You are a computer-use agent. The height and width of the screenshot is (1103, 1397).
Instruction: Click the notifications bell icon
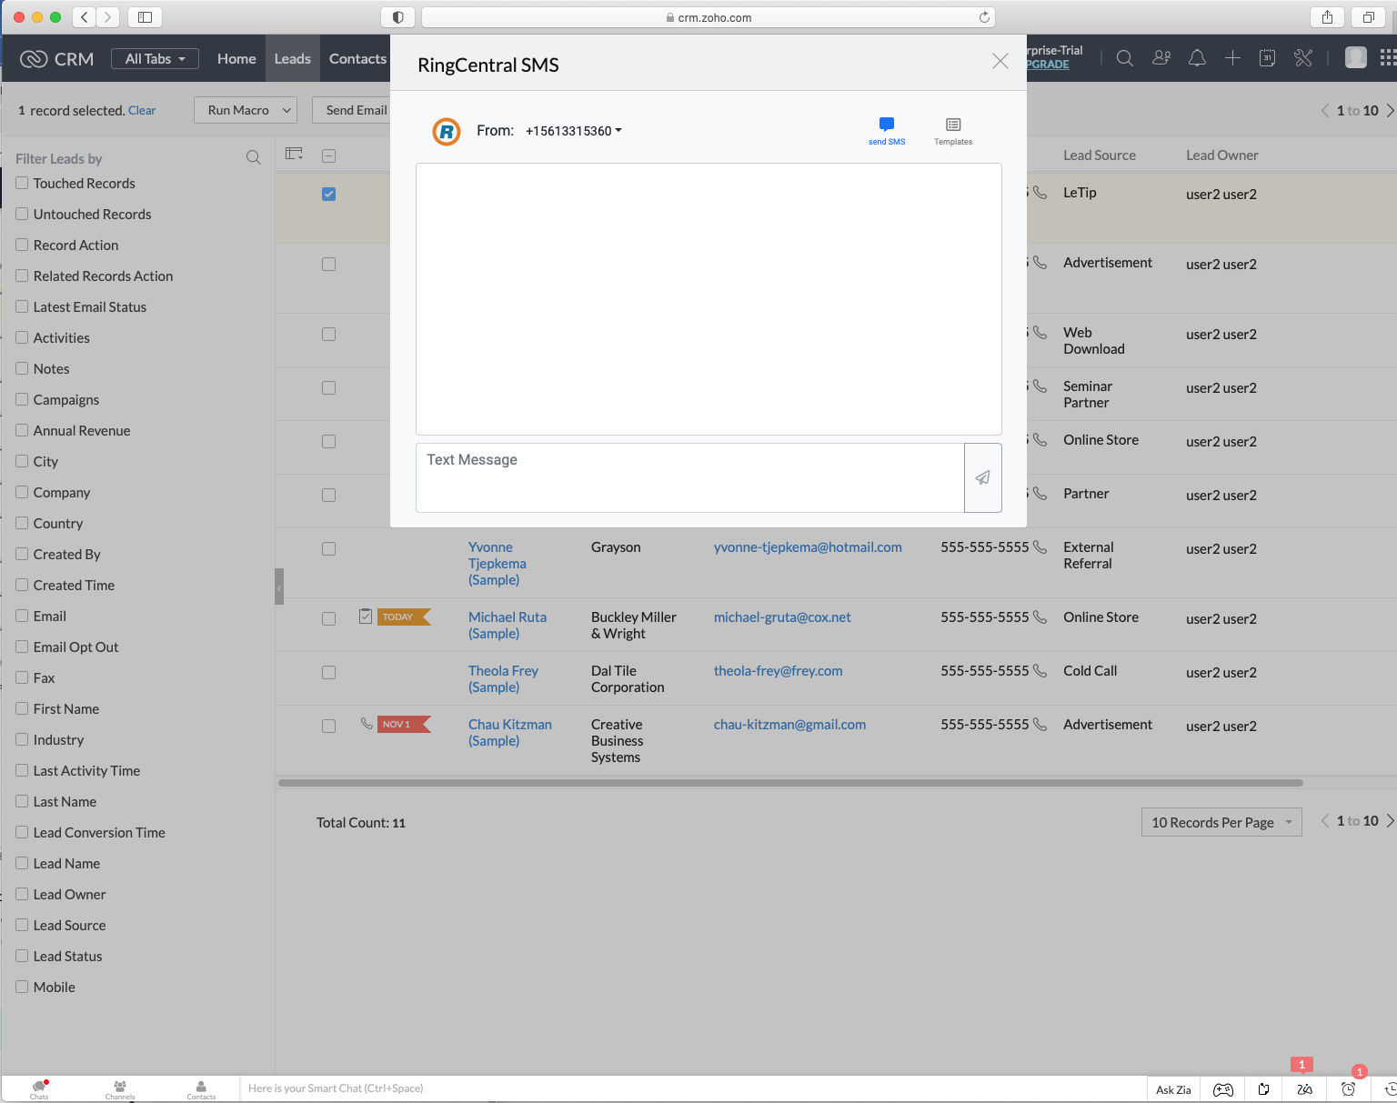(1197, 57)
